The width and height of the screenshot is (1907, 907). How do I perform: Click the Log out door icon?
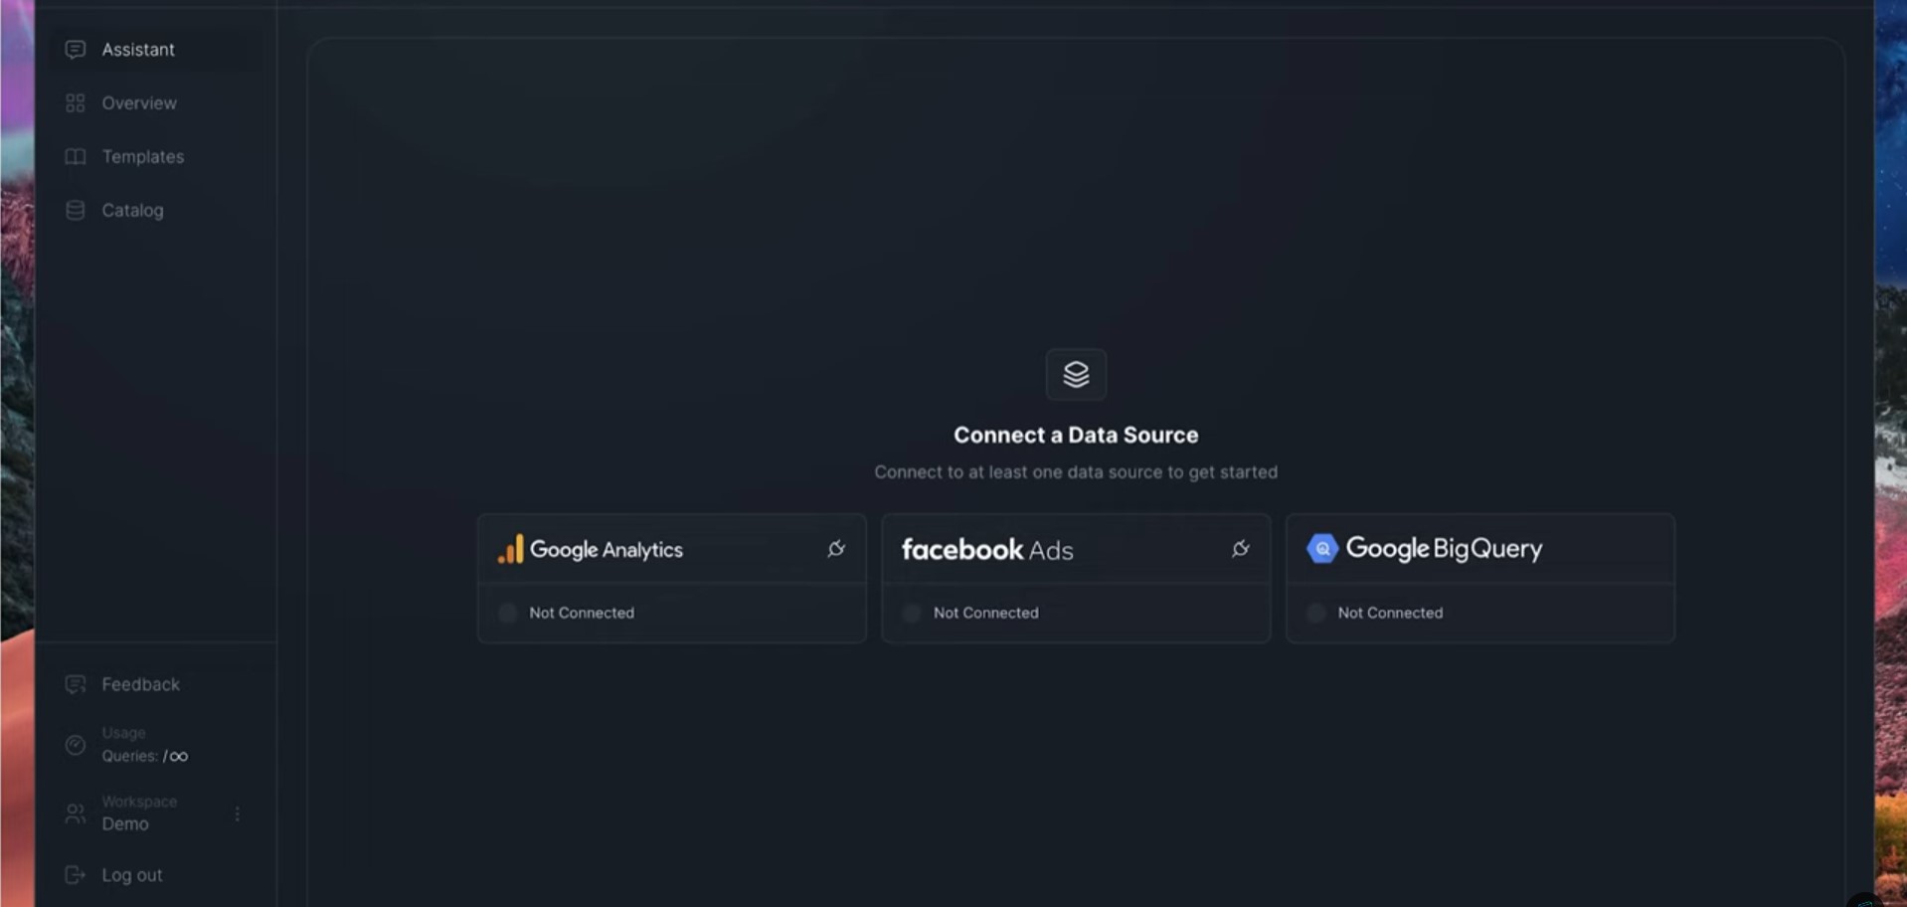click(75, 875)
